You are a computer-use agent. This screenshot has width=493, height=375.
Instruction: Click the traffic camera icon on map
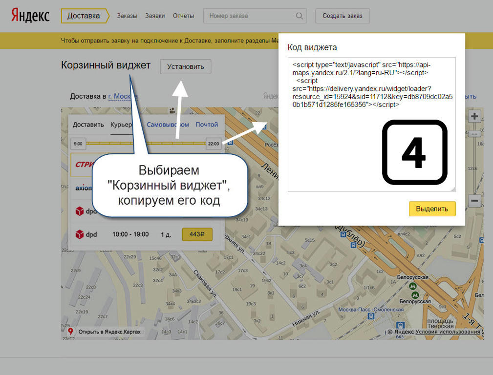coord(172,111)
